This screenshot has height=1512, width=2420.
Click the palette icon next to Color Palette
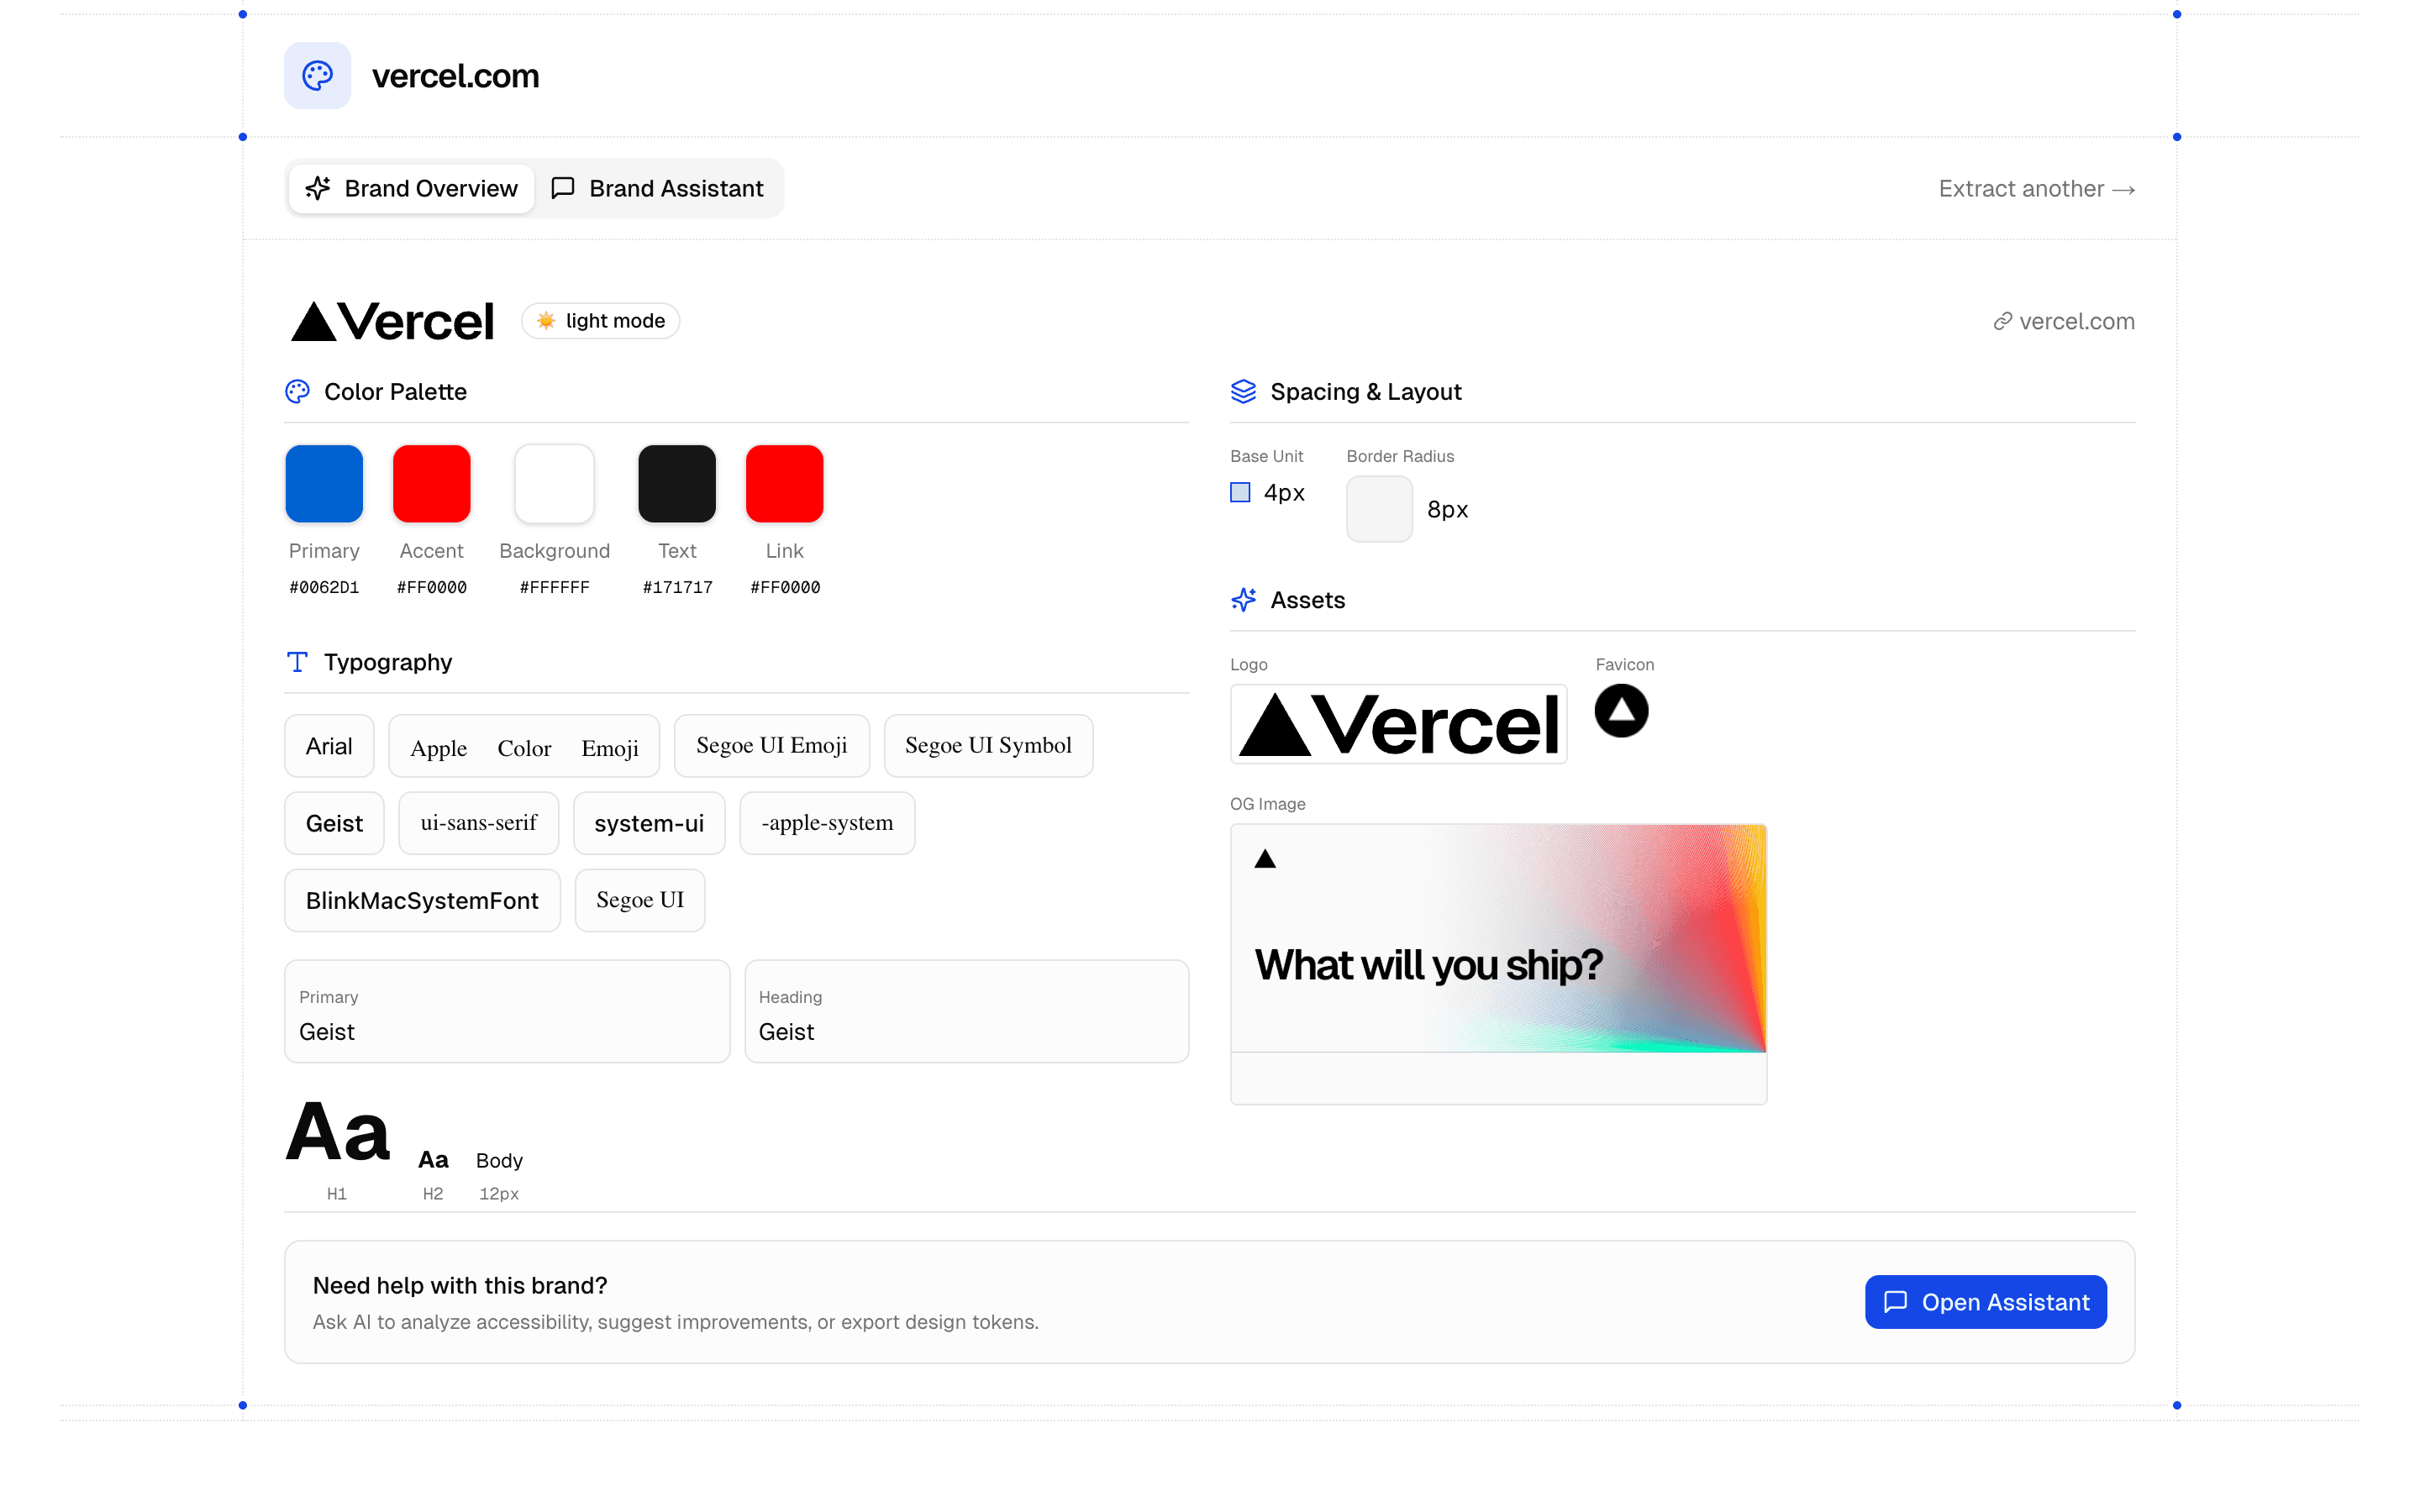297,391
